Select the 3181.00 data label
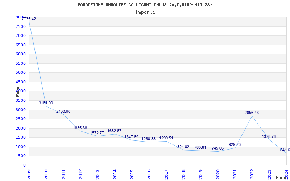Screen dimensions: 290x181 click(46, 103)
